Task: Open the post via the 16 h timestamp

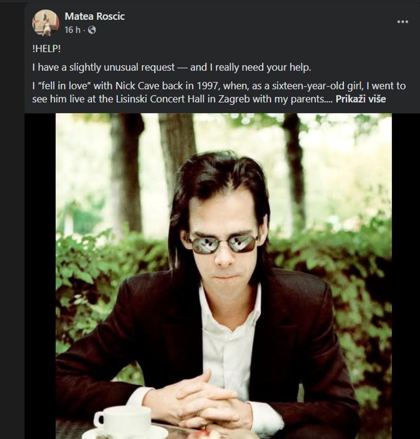Action: tap(72, 30)
